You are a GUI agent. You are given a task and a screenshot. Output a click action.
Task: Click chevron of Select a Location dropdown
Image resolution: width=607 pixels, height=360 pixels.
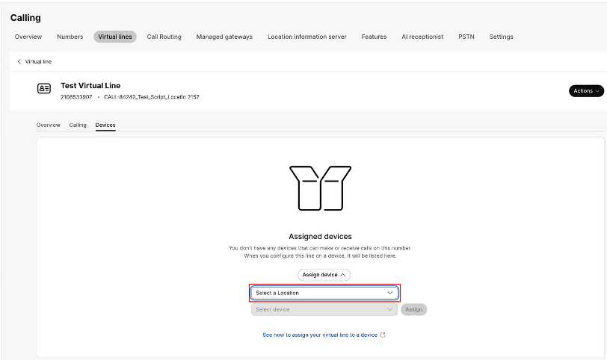[x=389, y=293]
